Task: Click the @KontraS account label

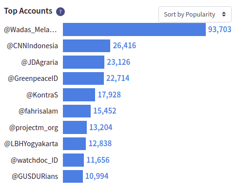Action: (42, 95)
